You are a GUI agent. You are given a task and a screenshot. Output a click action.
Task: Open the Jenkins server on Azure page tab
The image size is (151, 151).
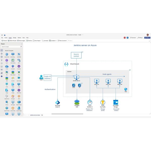35,115
